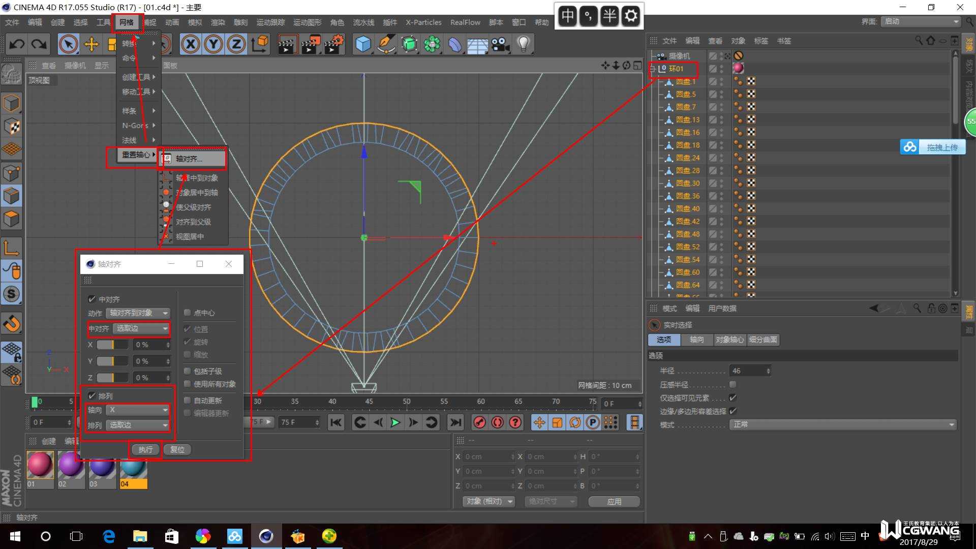The height and width of the screenshot is (549, 976).
Task: Select the pink 01 material swatch
Action: (x=40, y=465)
